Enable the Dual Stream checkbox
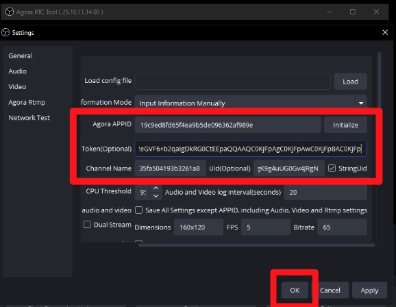396x307 pixels. pos(87,225)
